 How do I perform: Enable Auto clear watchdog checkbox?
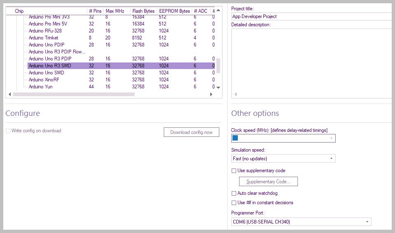coord(234,193)
